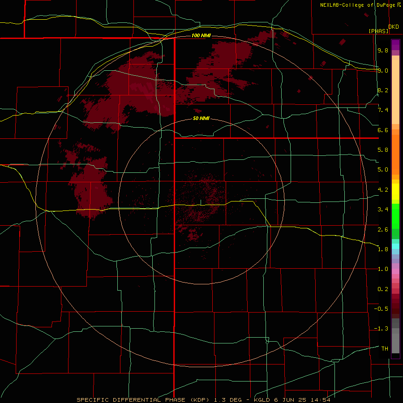Click the TH threshold label

385,349
